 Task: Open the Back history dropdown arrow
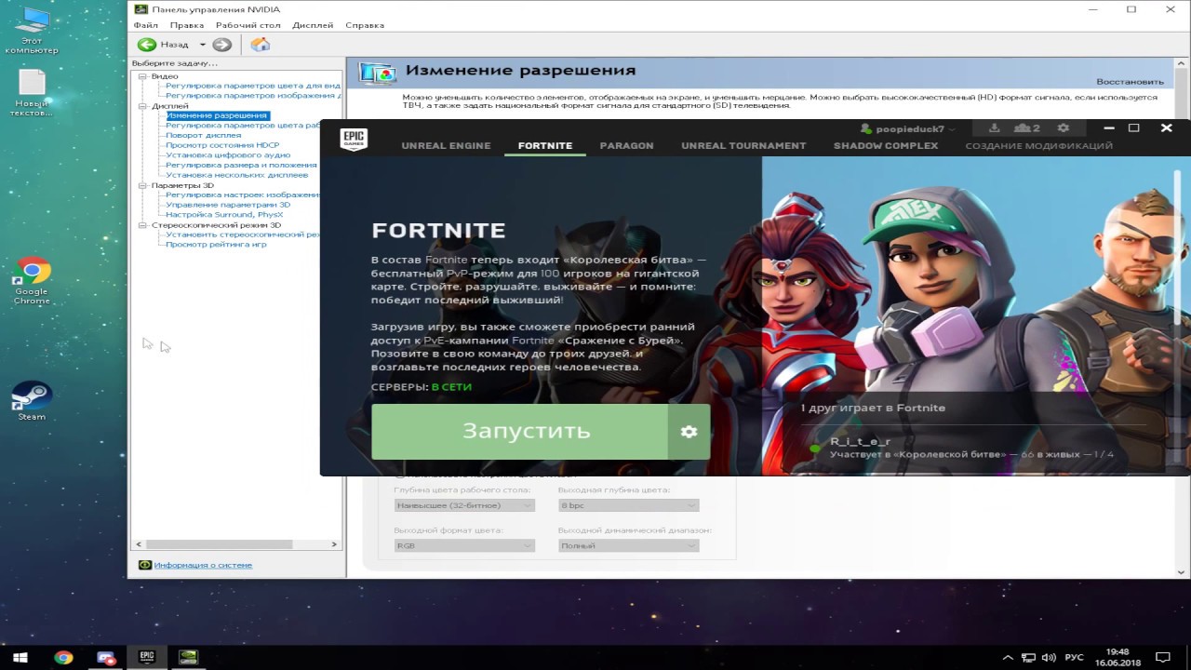[x=202, y=44]
